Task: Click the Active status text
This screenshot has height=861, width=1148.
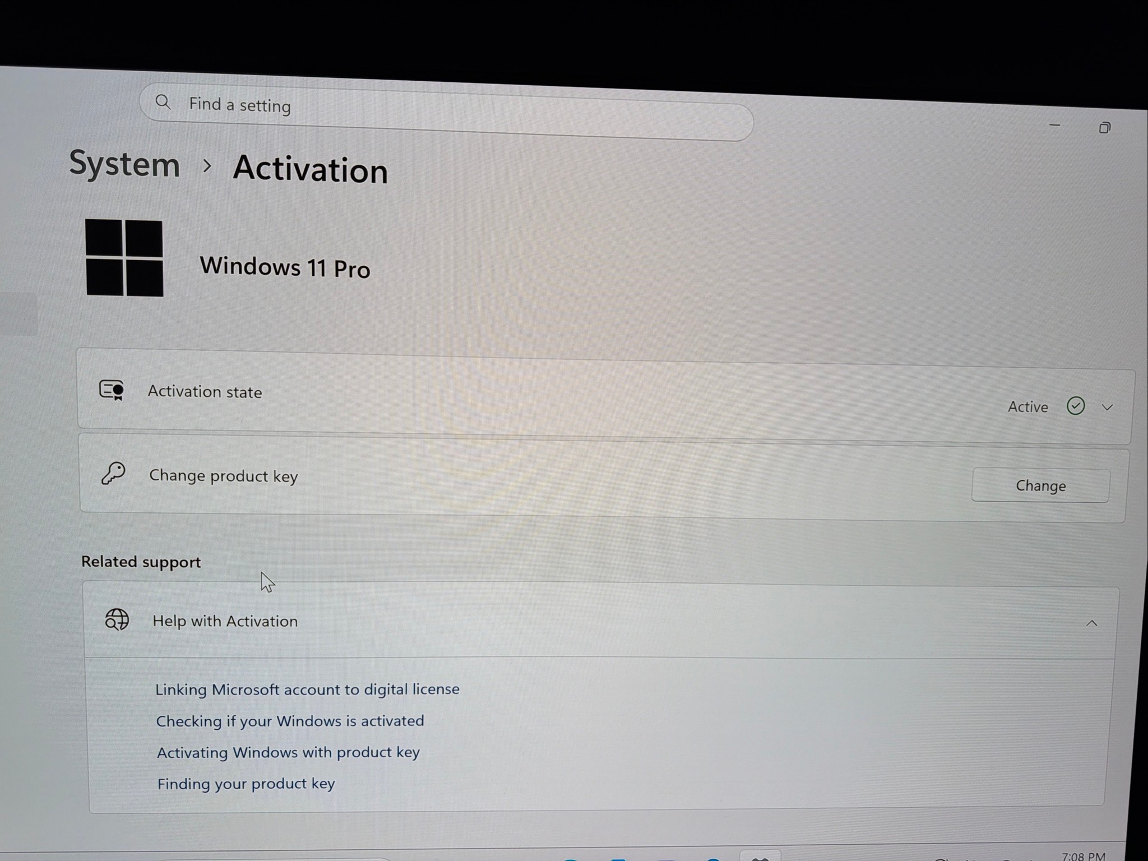Action: (x=1027, y=406)
